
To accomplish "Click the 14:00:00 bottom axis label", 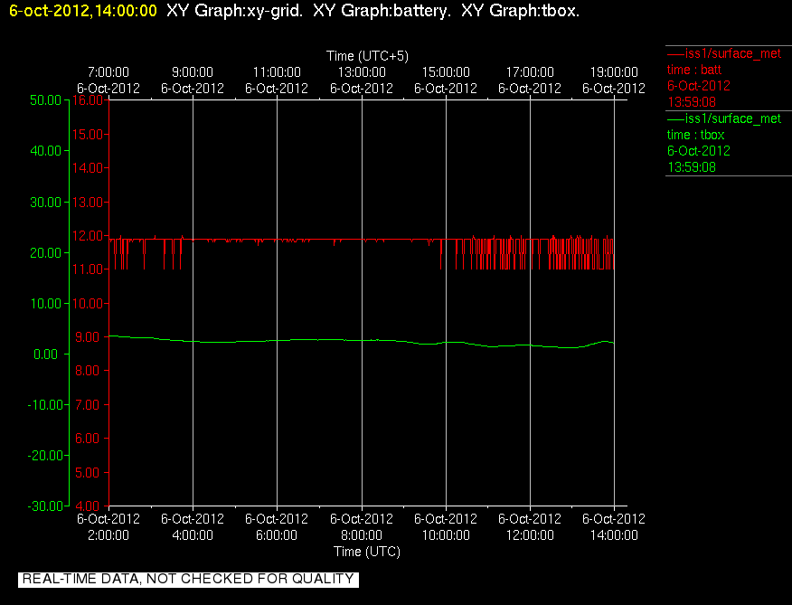I will [x=614, y=535].
